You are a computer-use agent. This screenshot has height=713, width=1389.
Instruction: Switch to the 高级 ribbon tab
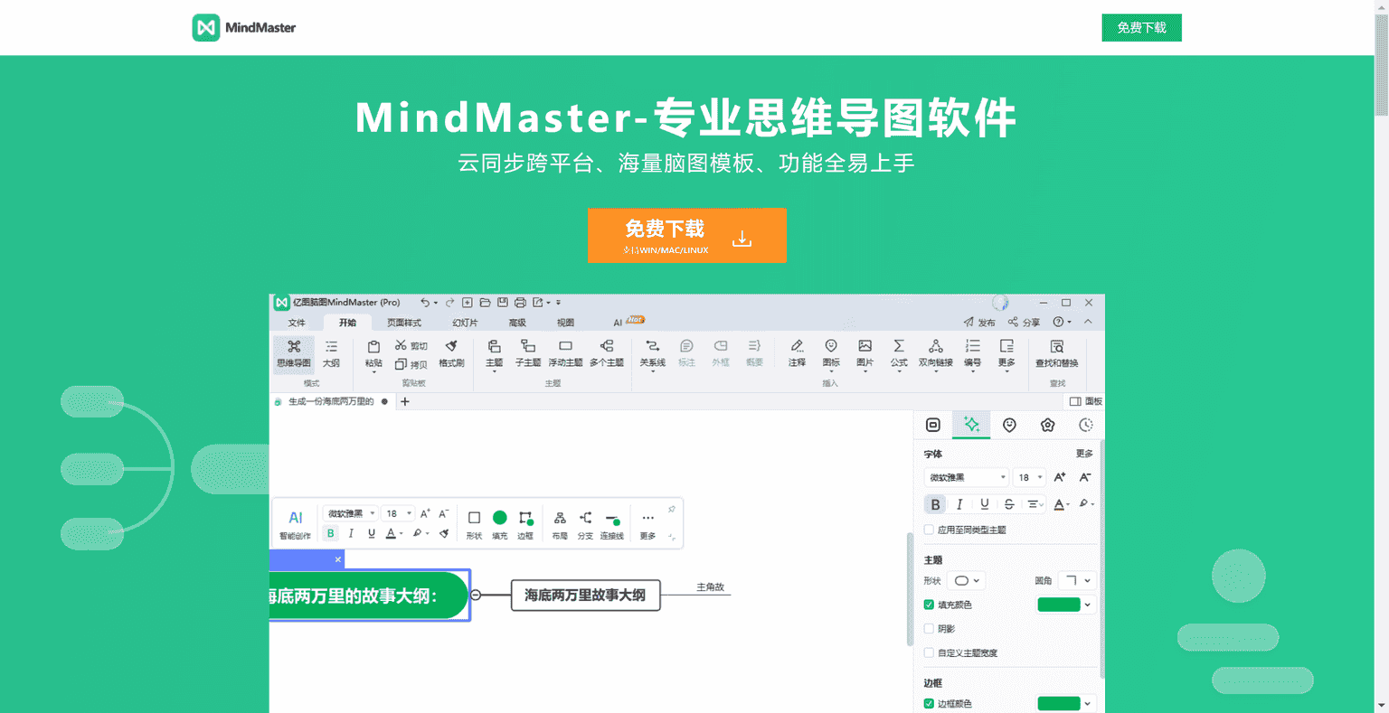coord(517,323)
